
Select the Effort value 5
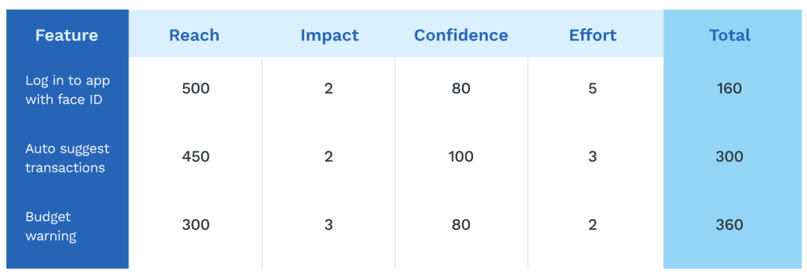tap(593, 89)
